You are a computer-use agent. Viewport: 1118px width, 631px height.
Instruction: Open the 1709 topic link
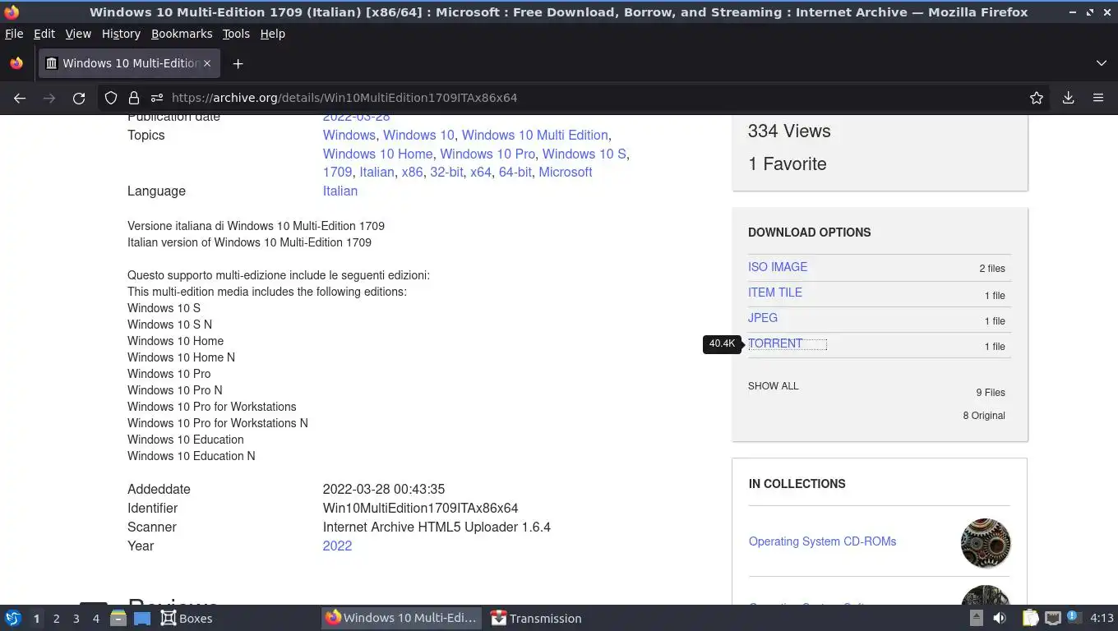(x=337, y=173)
